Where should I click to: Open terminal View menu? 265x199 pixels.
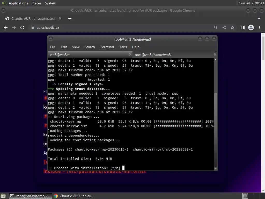(x=76, y=47)
